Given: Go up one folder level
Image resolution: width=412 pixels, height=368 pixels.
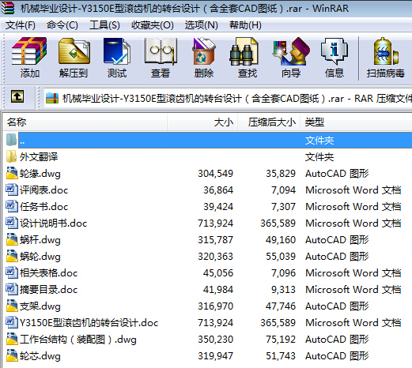Looking at the screenshot, I should (x=17, y=96).
